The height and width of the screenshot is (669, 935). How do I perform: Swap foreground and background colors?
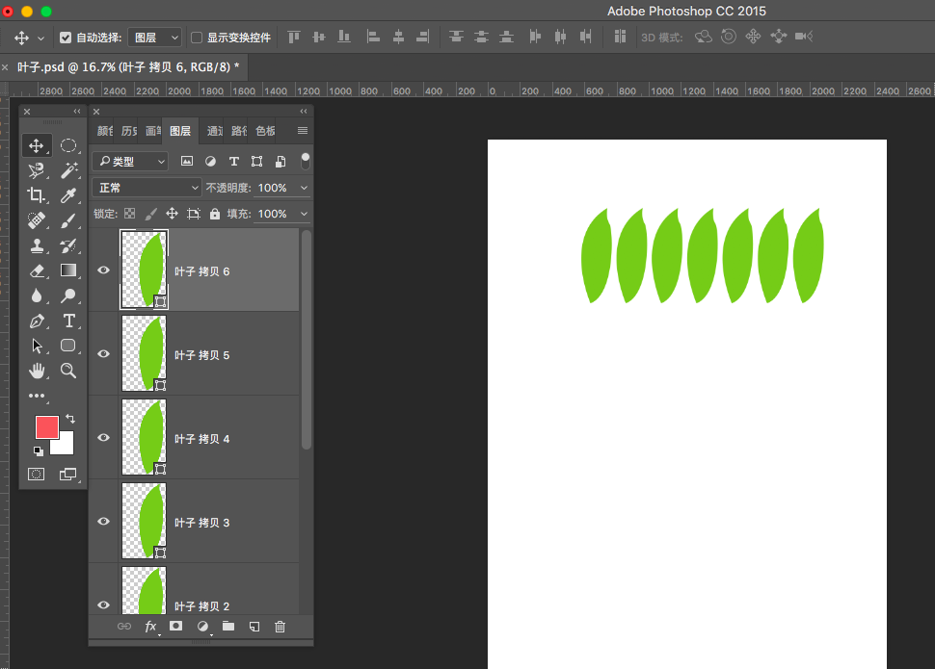coord(70,419)
